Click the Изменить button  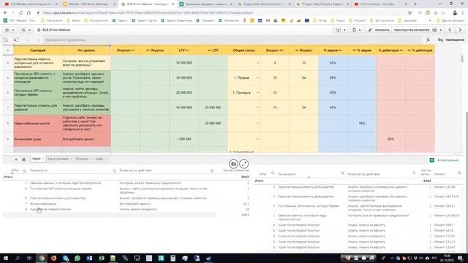click(379, 30)
